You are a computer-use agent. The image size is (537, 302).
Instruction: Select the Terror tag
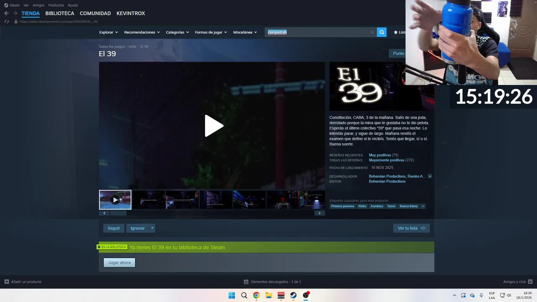(x=391, y=206)
